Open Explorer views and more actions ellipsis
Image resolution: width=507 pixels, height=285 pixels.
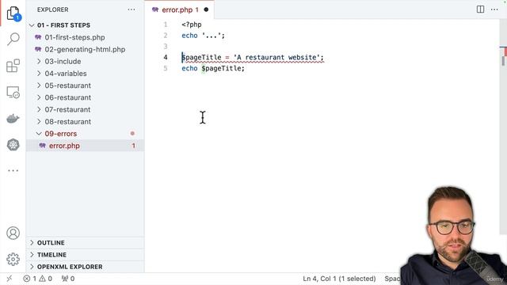132,9
